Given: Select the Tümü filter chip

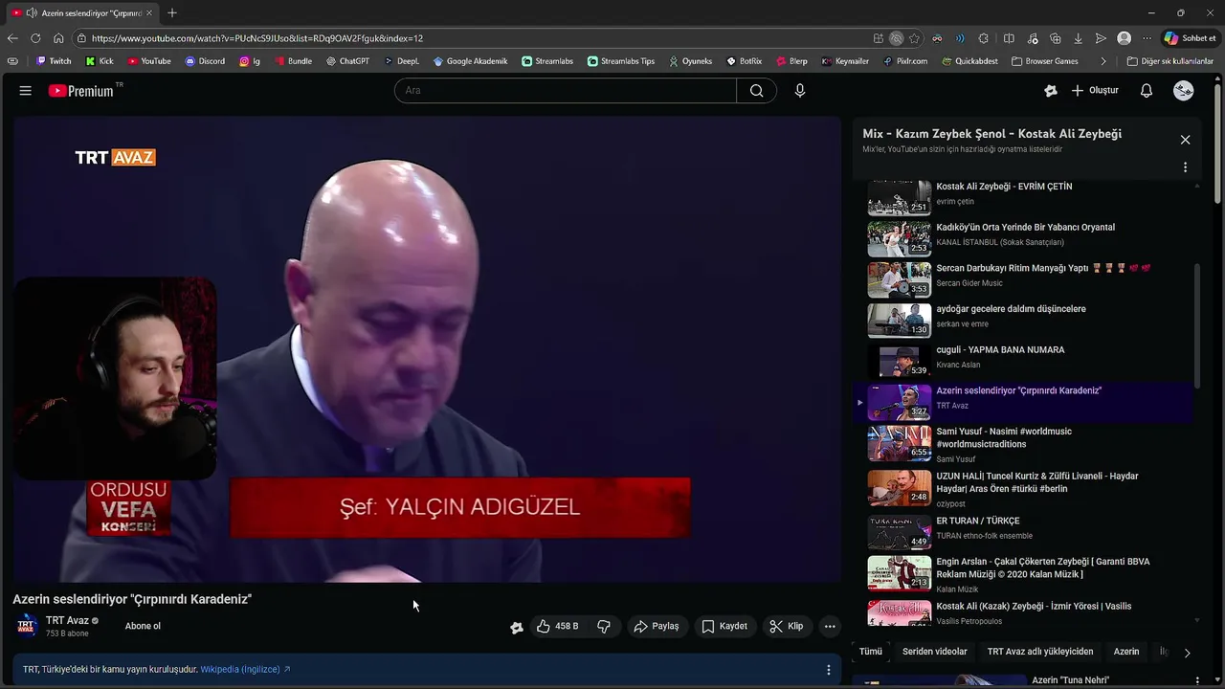Looking at the screenshot, I should coord(871,652).
